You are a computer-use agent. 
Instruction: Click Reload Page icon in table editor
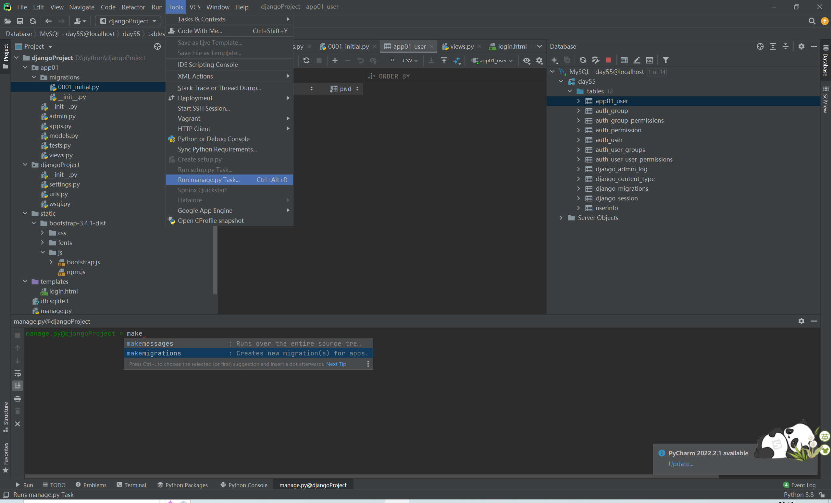[x=306, y=60]
